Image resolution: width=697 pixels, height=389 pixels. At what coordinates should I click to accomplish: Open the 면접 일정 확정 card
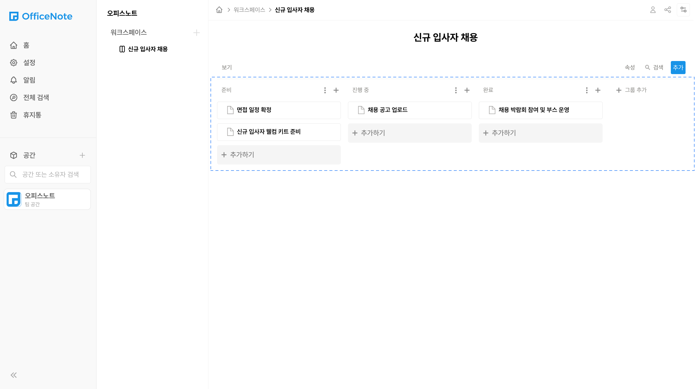click(x=279, y=110)
